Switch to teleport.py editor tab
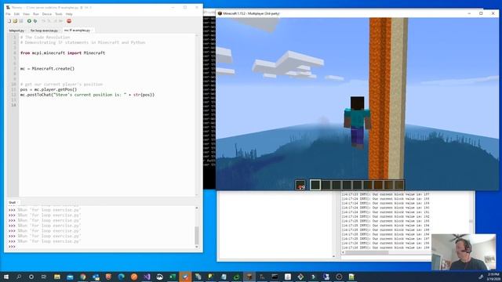502x282 pixels. [16, 31]
